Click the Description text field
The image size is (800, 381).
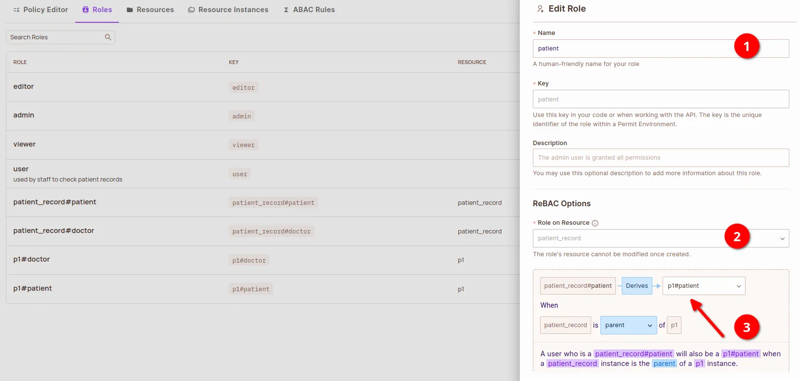point(661,158)
